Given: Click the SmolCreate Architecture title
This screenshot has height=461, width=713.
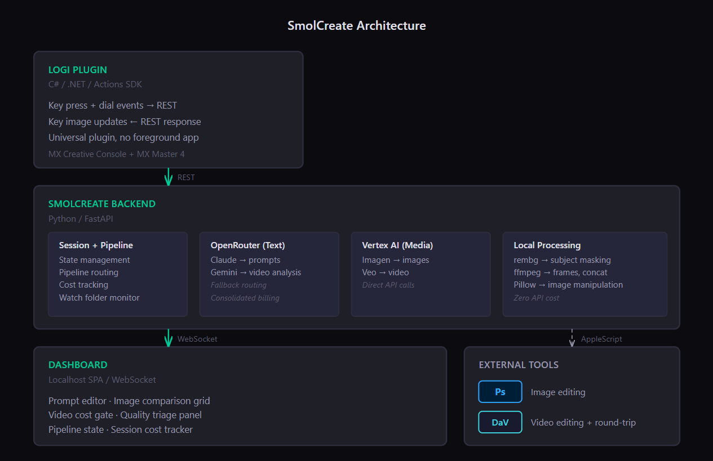Looking at the screenshot, I should (x=357, y=25).
